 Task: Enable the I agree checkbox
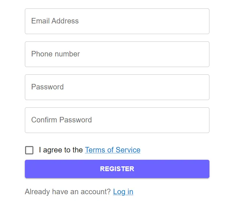pyautogui.click(x=29, y=150)
